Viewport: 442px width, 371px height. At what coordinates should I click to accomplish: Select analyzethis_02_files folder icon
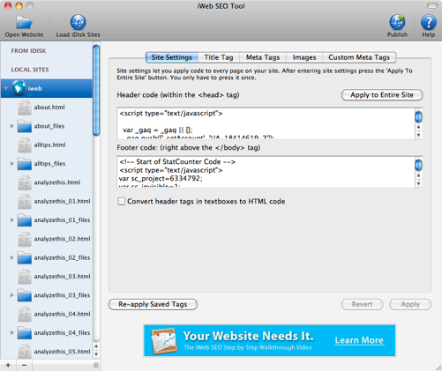[x=25, y=258]
